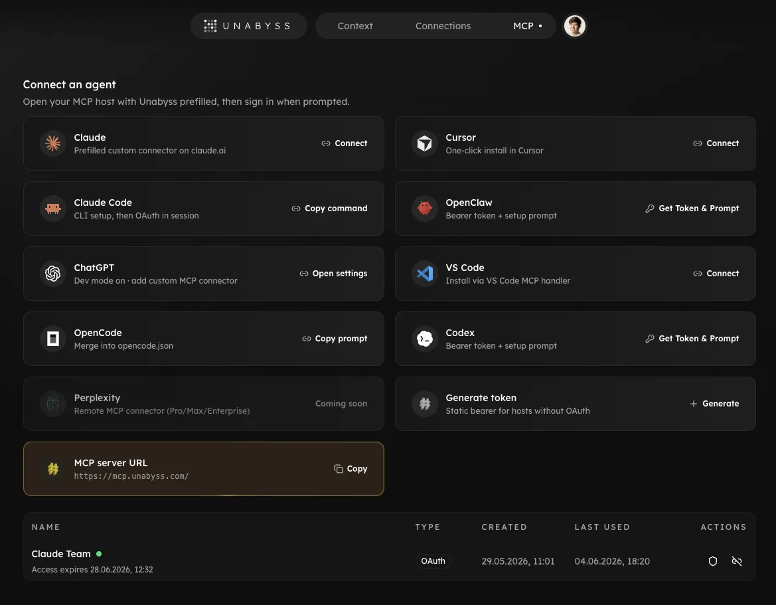Click the Claude starburst icon

(x=53, y=143)
